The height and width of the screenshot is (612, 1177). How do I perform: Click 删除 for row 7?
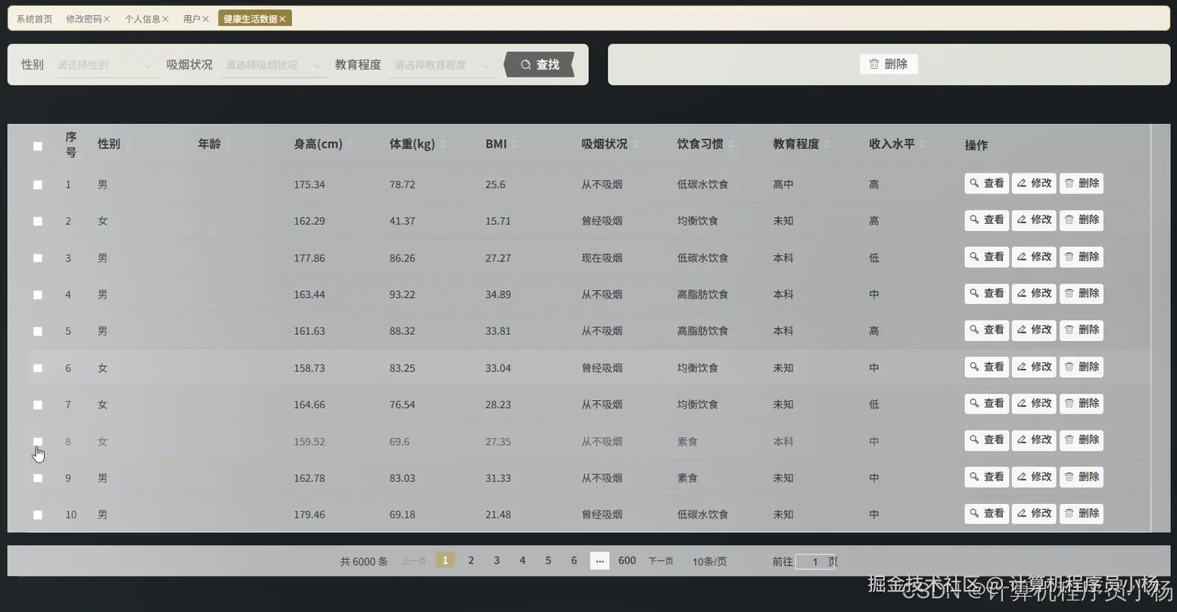1081,403
